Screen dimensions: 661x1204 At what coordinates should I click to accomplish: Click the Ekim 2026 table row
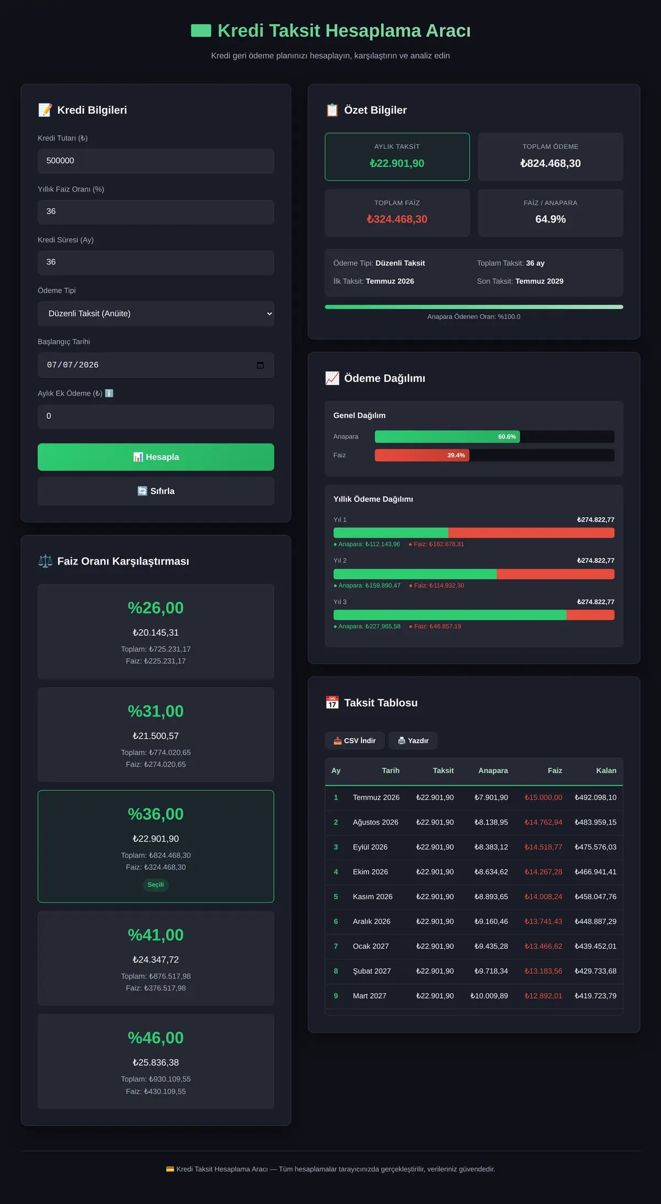tap(474, 872)
